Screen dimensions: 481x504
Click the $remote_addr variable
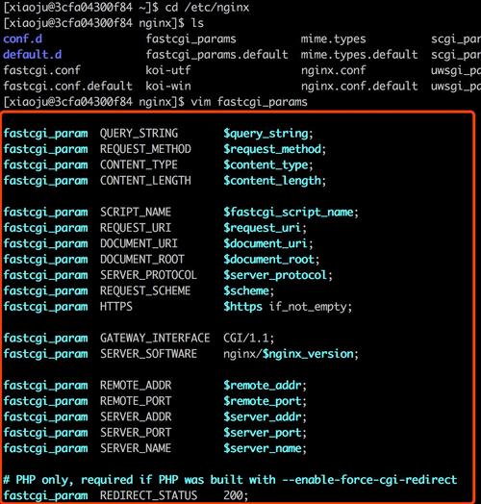[263, 386]
